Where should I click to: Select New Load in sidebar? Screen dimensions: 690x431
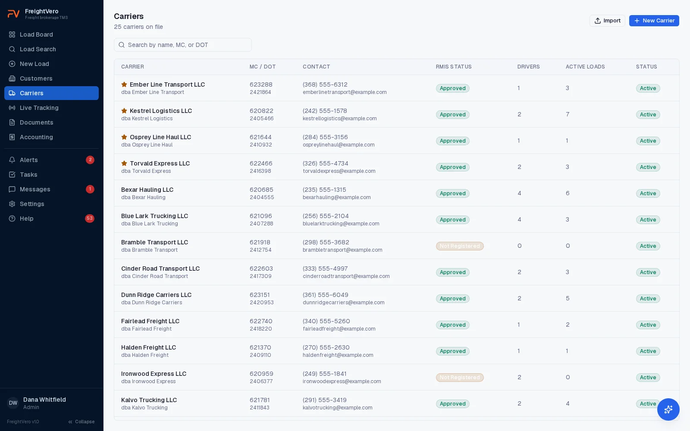coord(51,64)
